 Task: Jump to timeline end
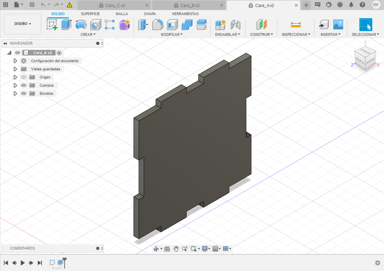[40, 263]
